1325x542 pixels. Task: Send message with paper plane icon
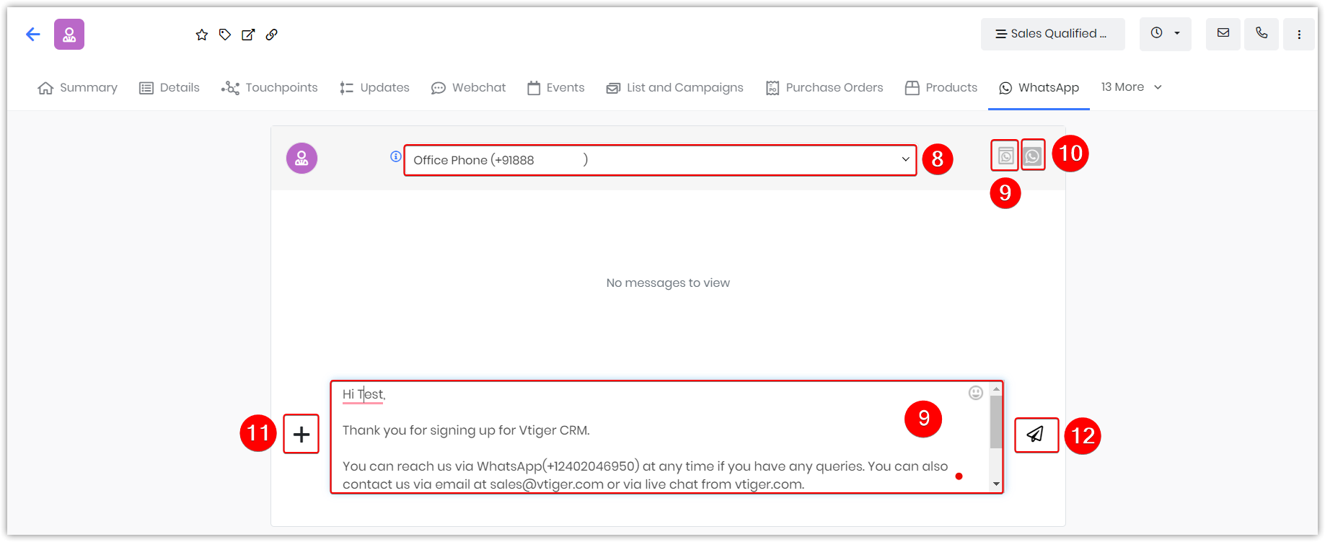pyautogui.click(x=1036, y=435)
